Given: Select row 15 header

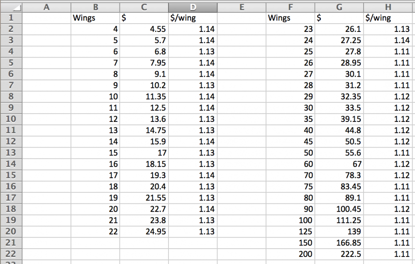Looking at the screenshot, I should pos(11,175).
